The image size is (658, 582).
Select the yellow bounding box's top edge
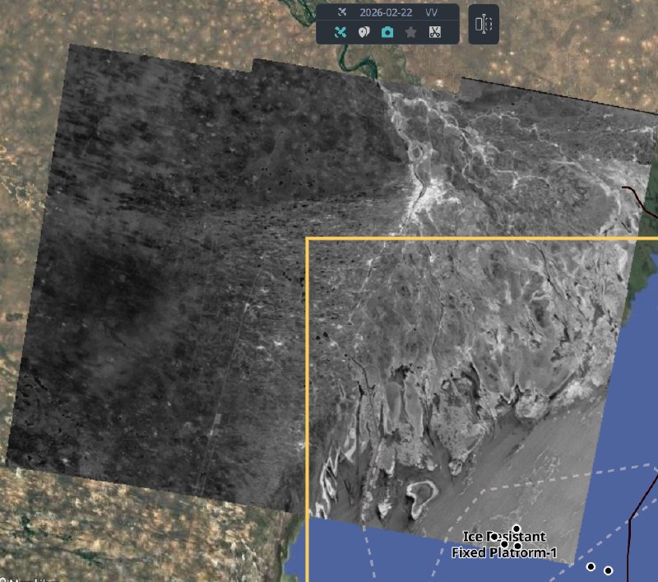pyautogui.click(x=477, y=238)
